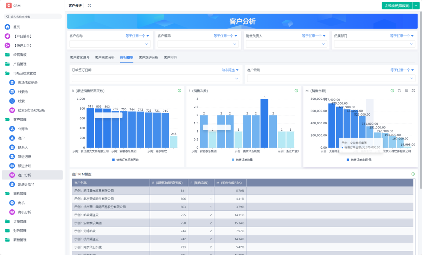
Task: Click the sidebar search field
Action: tap(33, 17)
